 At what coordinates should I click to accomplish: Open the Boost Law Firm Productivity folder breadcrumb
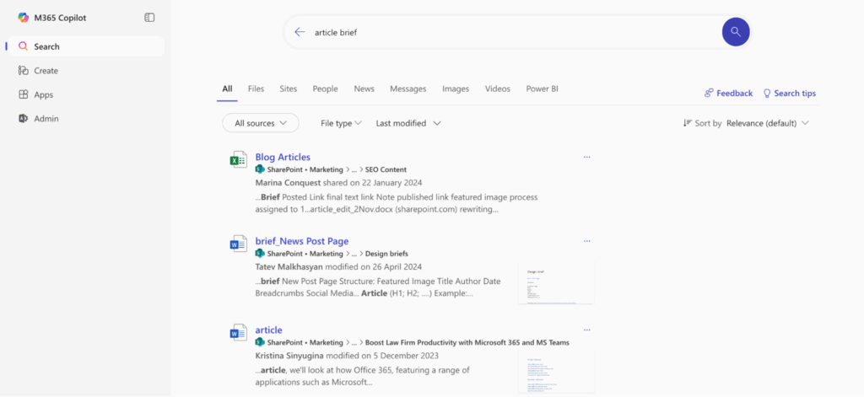point(467,342)
